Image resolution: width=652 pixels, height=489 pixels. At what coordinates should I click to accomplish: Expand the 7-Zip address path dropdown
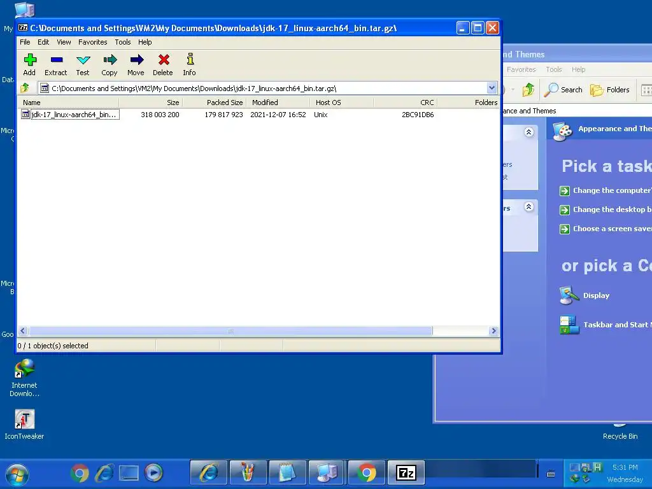(x=492, y=88)
